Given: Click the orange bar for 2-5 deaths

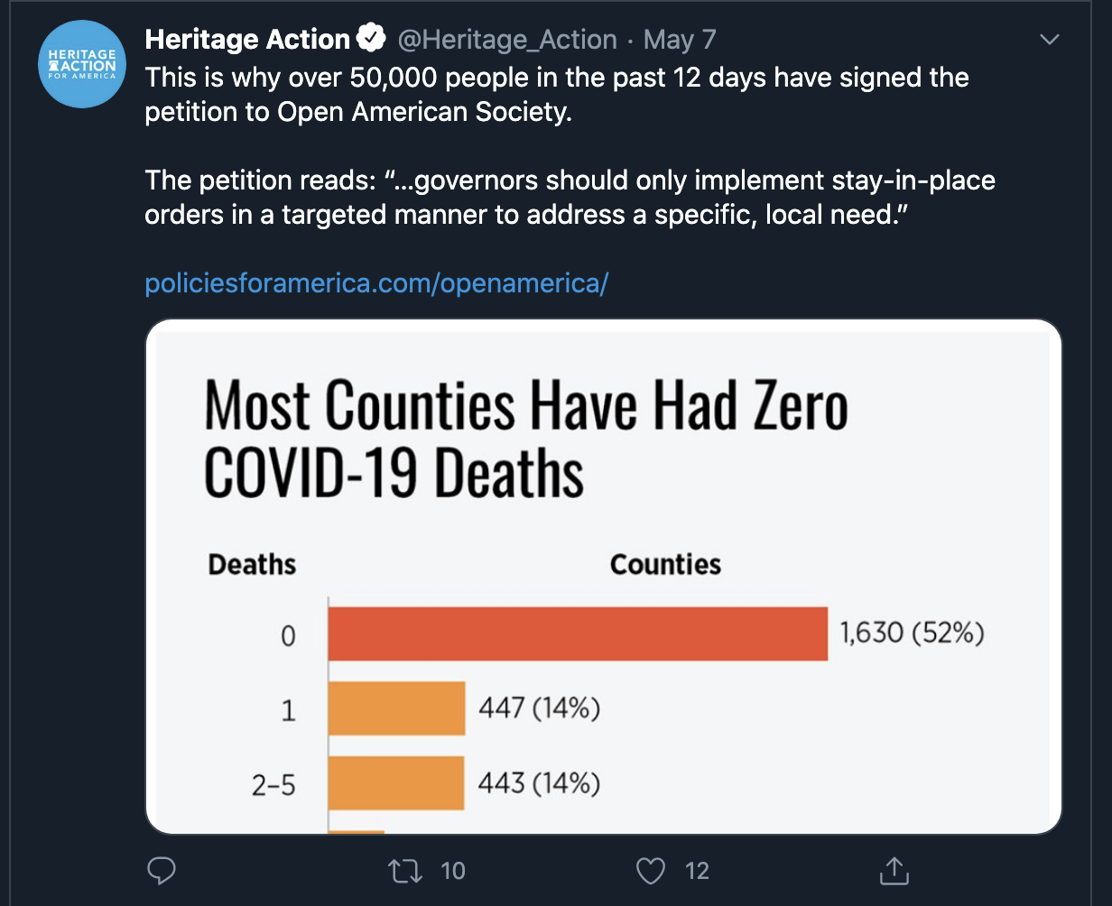Looking at the screenshot, I should pyautogui.click(x=396, y=782).
